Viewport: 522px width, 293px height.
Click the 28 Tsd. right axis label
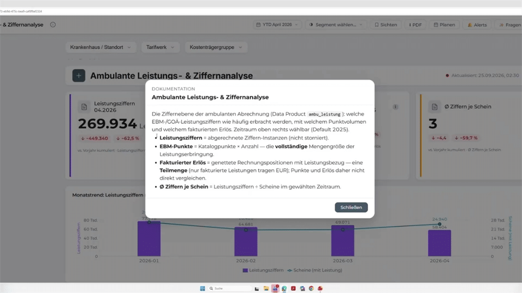pyautogui.click(x=498, y=220)
